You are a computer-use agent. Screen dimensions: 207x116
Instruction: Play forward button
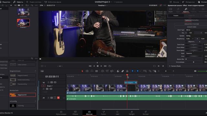point(101,66)
